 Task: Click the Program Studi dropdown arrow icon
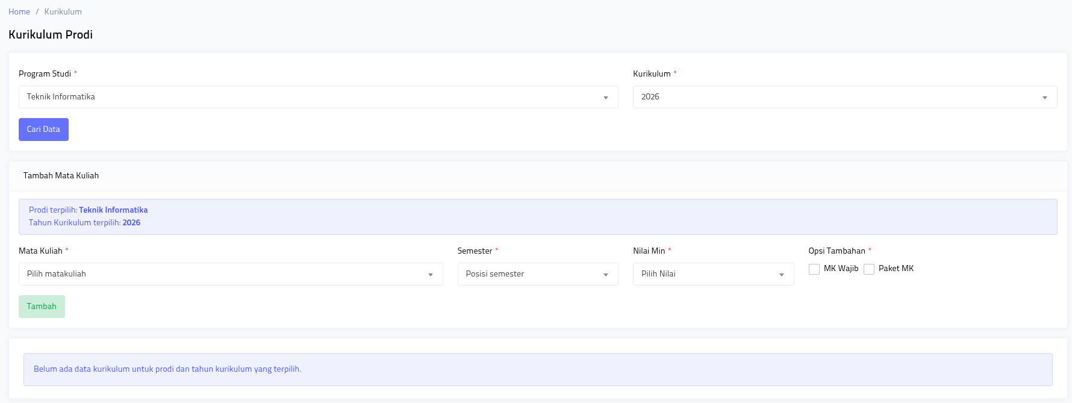tap(605, 98)
